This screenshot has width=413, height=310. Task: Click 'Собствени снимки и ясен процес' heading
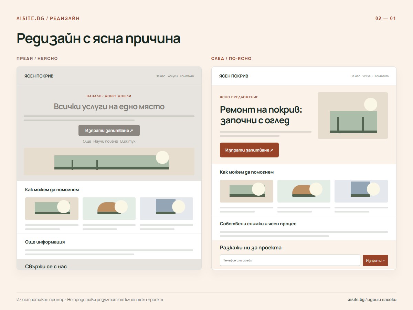click(258, 224)
